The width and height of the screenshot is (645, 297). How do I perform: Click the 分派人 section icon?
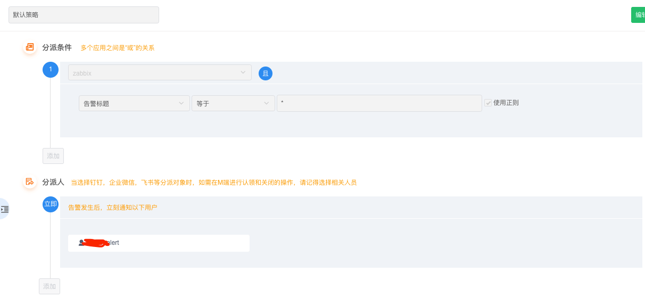[x=30, y=182]
